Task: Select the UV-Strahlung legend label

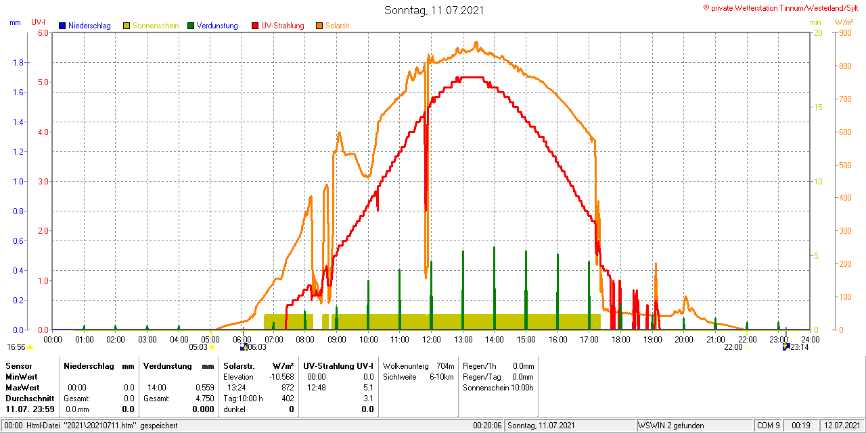Action: (x=284, y=26)
